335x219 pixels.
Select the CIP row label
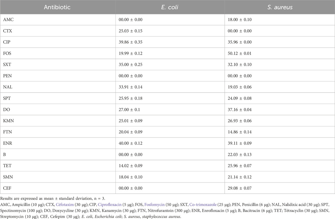tap(7, 42)
